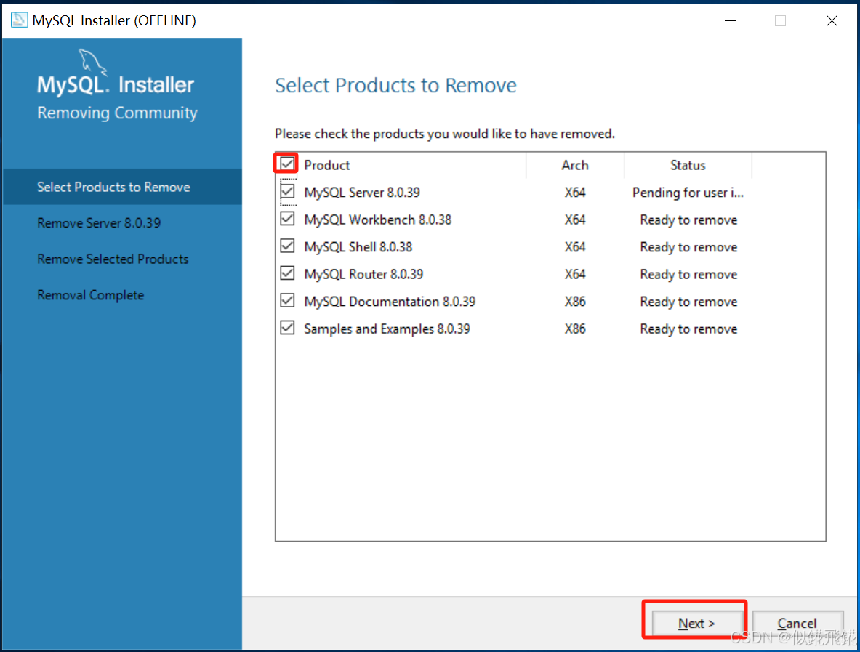Click the Cancel button
Screen dimensions: 860x652
(797, 623)
